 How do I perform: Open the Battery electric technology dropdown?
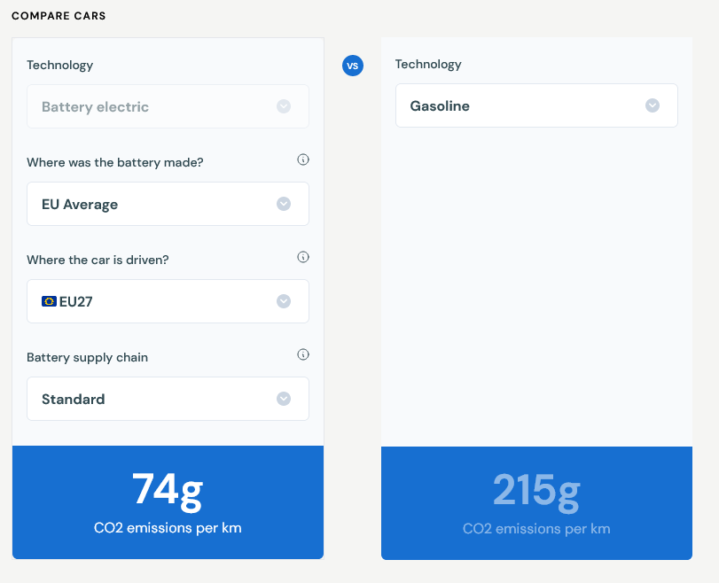click(x=168, y=106)
